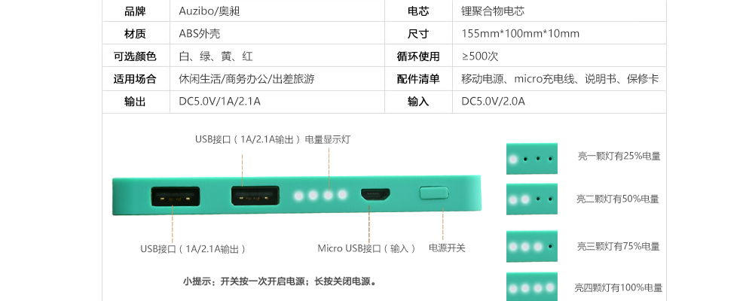Click the 亮一颗灯有25%电量 text

[x=619, y=157]
